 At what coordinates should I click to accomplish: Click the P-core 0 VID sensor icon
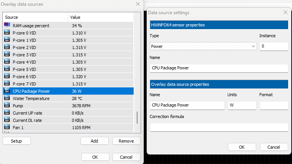click(7, 33)
